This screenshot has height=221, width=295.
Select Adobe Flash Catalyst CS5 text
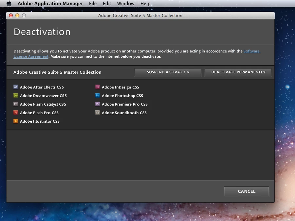pos(43,104)
